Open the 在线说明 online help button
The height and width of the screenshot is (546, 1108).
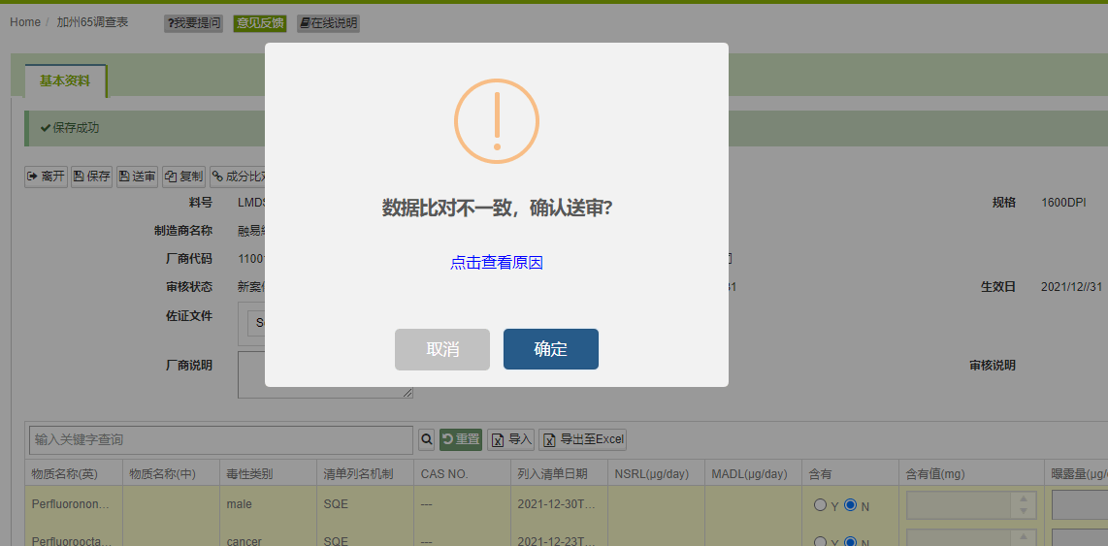[328, 23]
